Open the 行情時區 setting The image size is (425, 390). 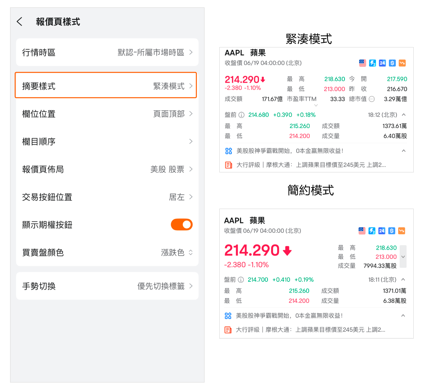tap(107, 52)
